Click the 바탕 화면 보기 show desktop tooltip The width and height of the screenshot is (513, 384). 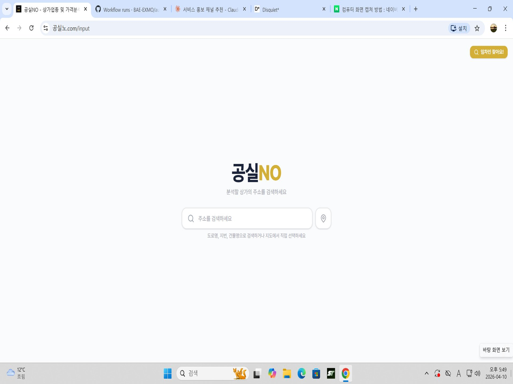point(496,350)
